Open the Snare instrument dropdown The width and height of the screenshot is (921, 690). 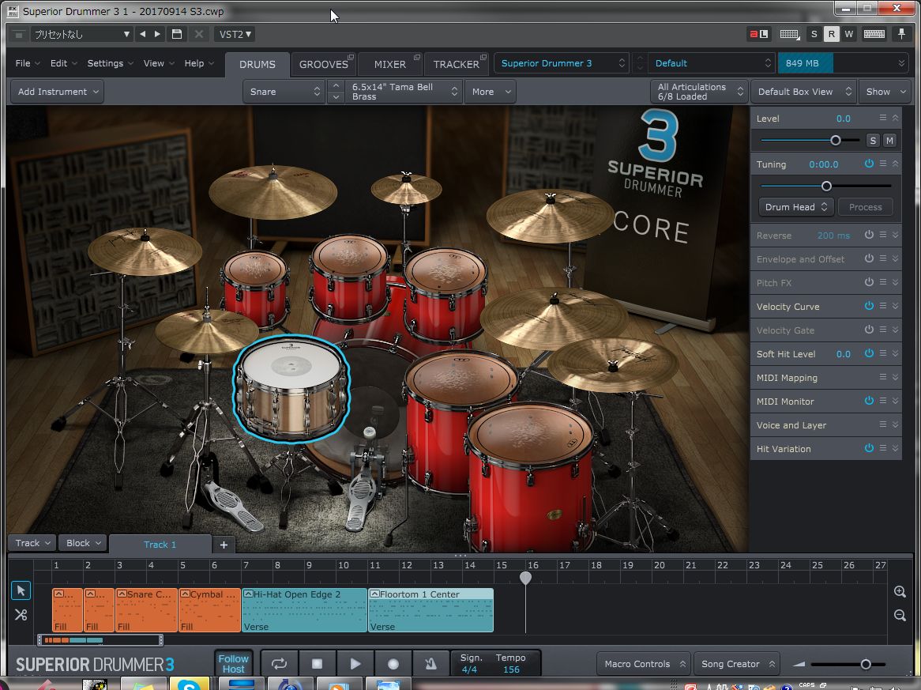pos(283,91)
